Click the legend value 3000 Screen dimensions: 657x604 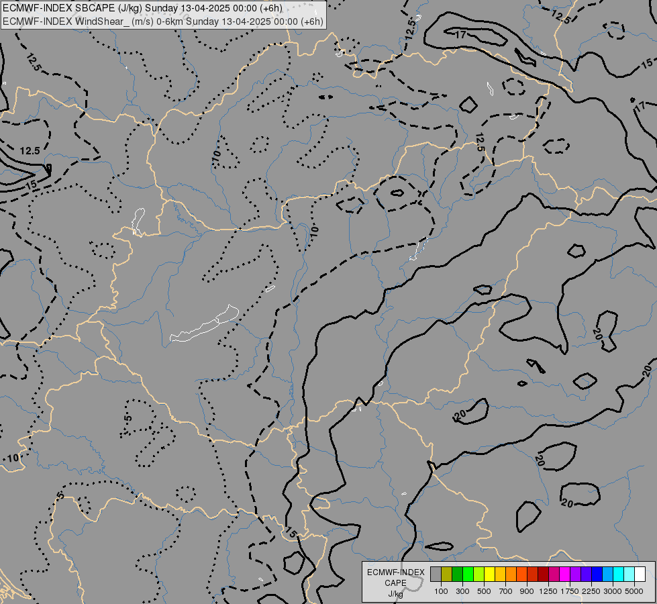coord(613,591)
